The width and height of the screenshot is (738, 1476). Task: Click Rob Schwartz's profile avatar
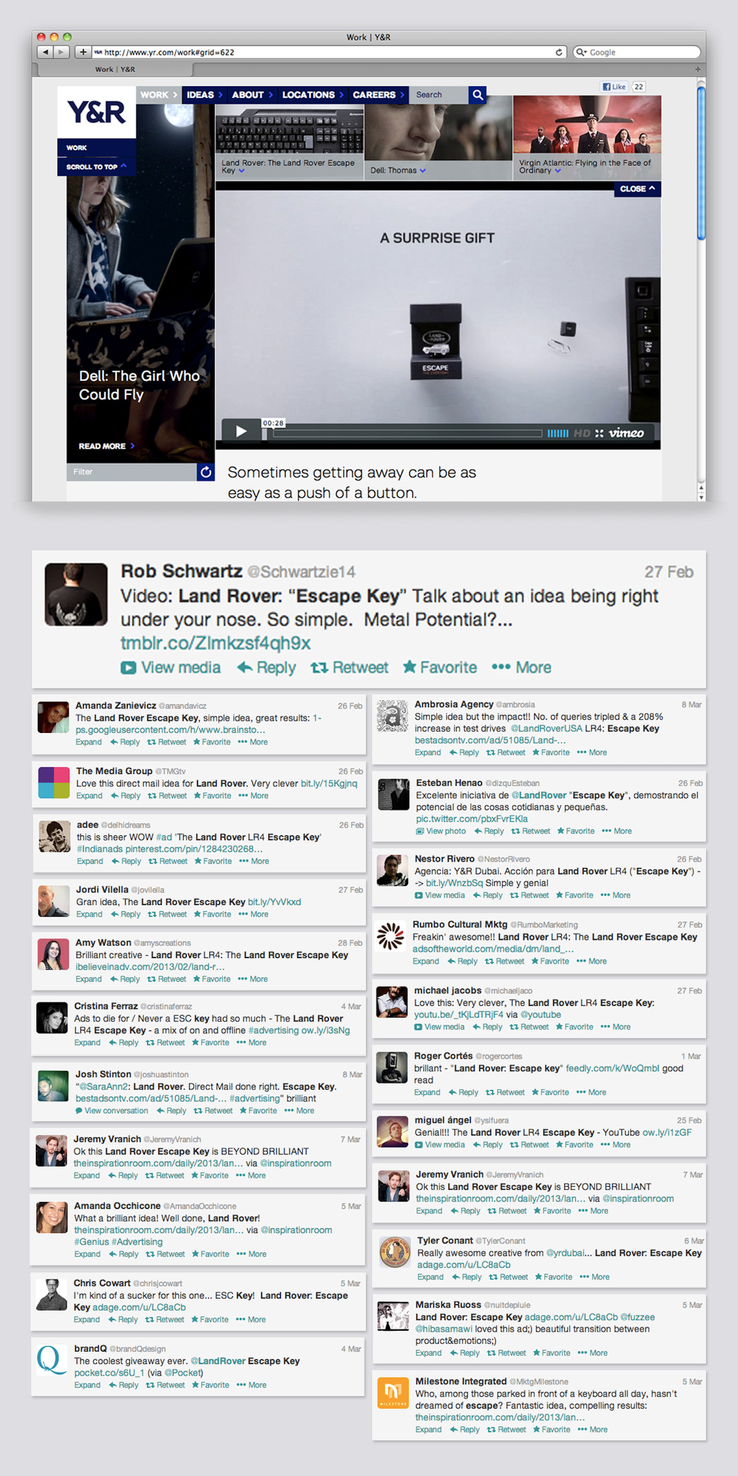(x=76, y=594)
